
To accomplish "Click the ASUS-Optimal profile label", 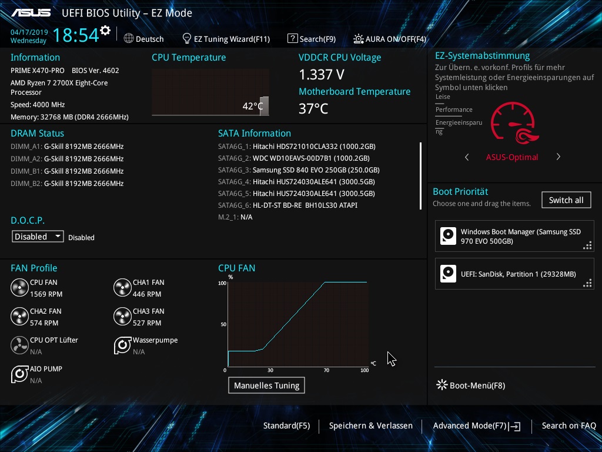I will tap(512, 157).
